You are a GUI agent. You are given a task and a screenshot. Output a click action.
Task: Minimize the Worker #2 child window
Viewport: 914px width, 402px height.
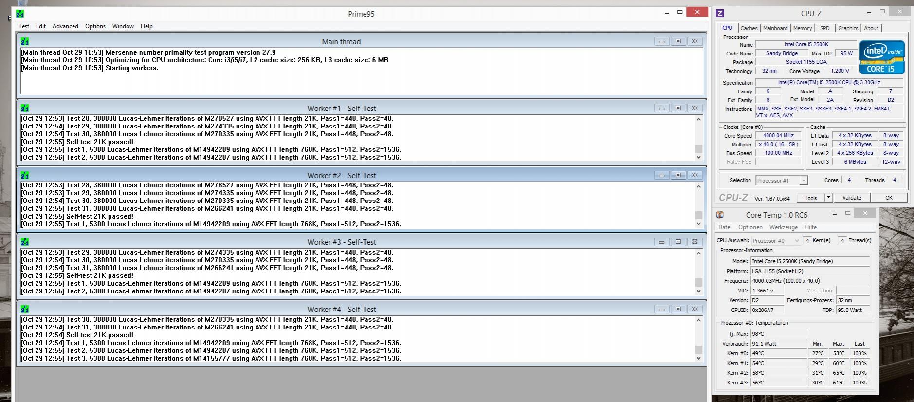[x=661, y=175]
